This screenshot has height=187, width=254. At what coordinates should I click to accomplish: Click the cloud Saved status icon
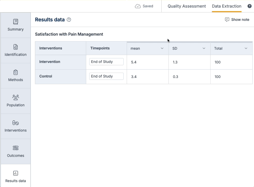pyautogui.click(x=138, y=6)
